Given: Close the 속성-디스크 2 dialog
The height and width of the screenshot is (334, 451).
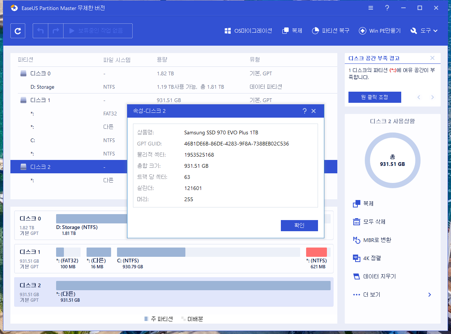Looking at the screenshot, I should pos(314,111).
